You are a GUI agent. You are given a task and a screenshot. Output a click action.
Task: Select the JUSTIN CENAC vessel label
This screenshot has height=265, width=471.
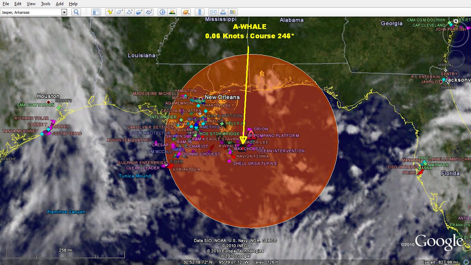pos(67,134)
